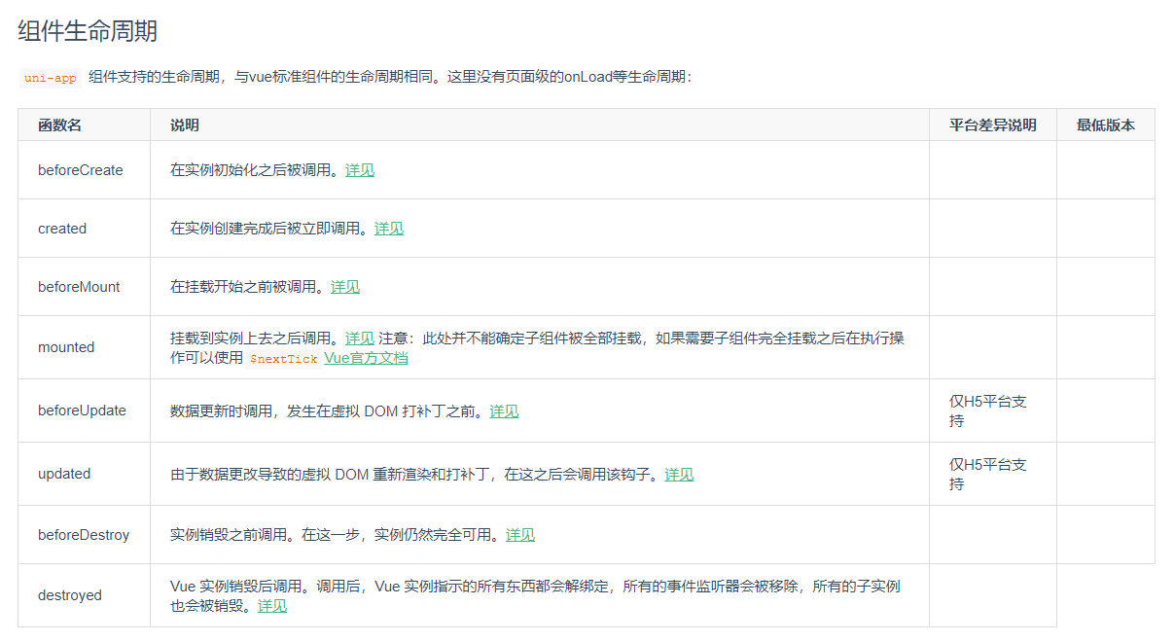The height and width of the screenshot is (642, 1174).
Task: Select the 函数名 table header cell
Action: [59, 125]
